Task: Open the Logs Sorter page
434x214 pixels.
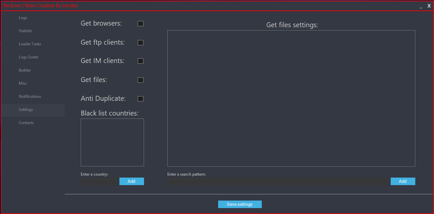Action: 29,57
